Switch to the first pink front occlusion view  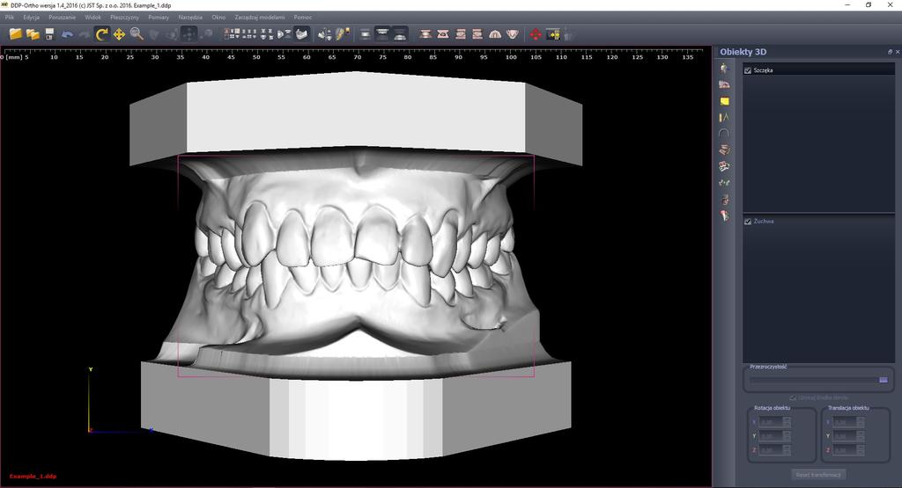[425, 34]
